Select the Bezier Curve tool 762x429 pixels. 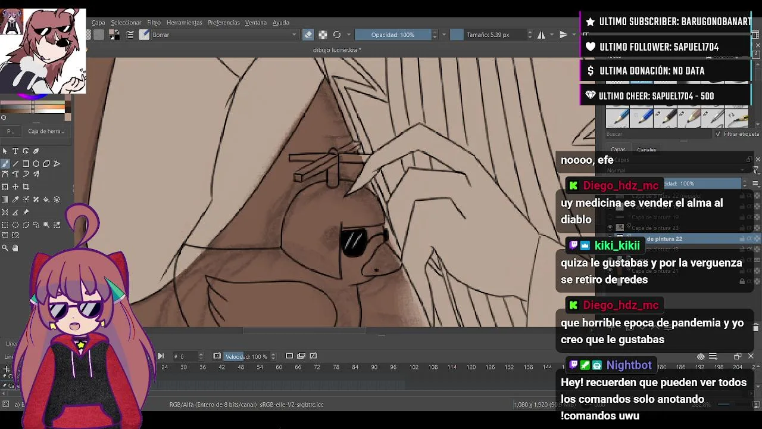(x=5, y=174)
